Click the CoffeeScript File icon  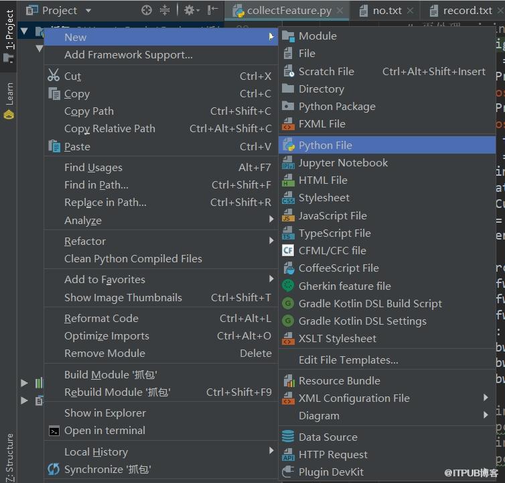coord(289,268)
